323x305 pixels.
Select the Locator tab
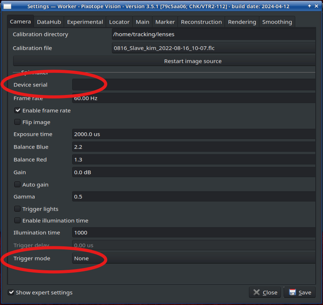(119, 22)
